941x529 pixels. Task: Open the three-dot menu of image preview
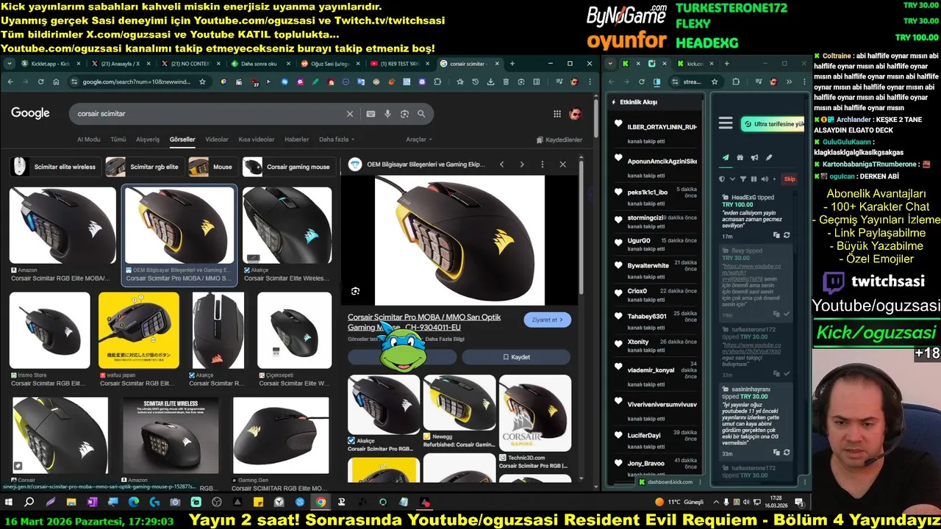pos(543,165)
